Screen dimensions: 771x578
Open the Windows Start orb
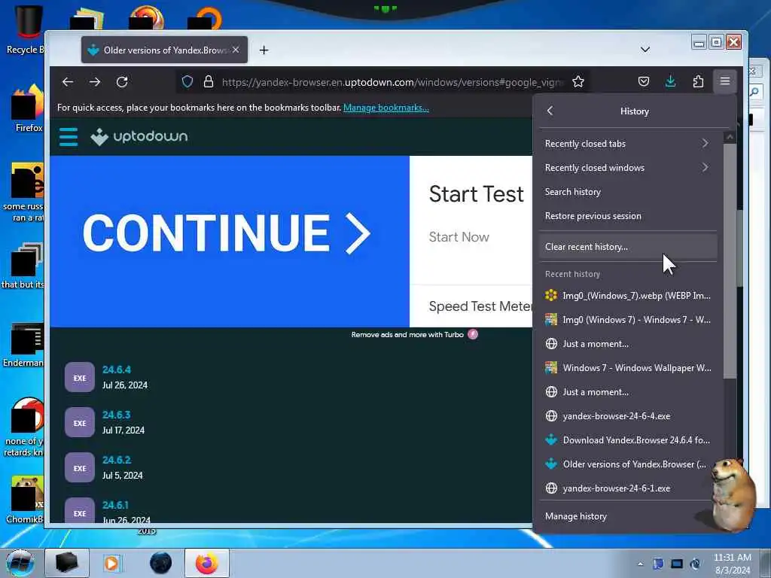[20, 563]
